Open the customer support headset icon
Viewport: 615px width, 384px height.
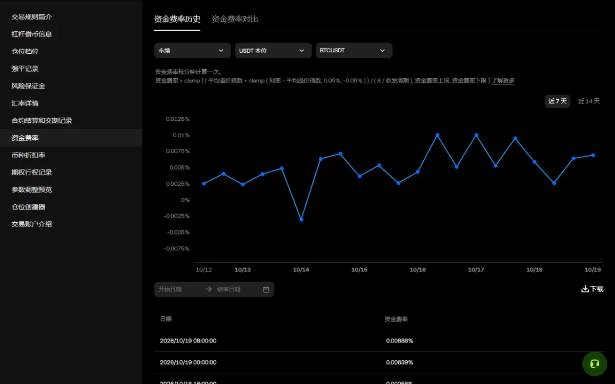tap(594, 364)
